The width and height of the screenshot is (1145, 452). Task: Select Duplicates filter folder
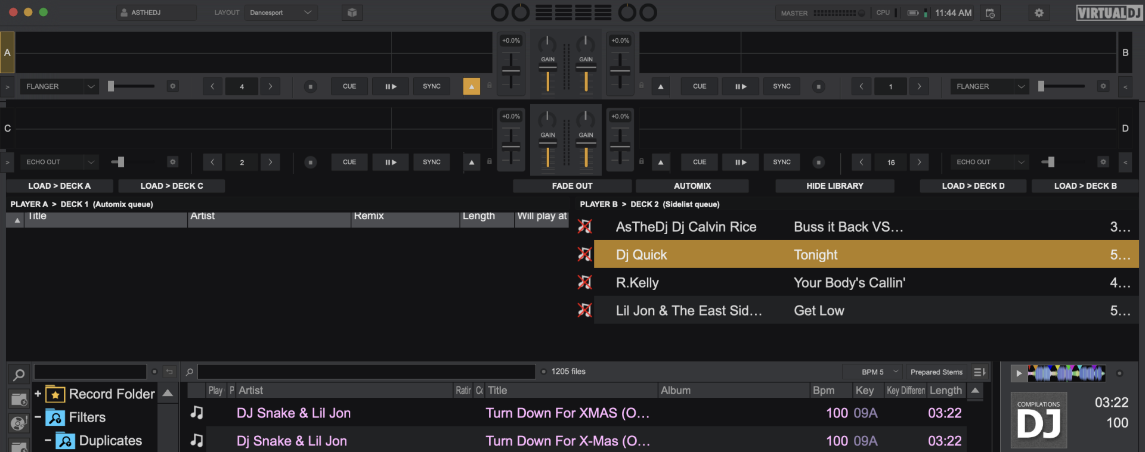(110, 441)
